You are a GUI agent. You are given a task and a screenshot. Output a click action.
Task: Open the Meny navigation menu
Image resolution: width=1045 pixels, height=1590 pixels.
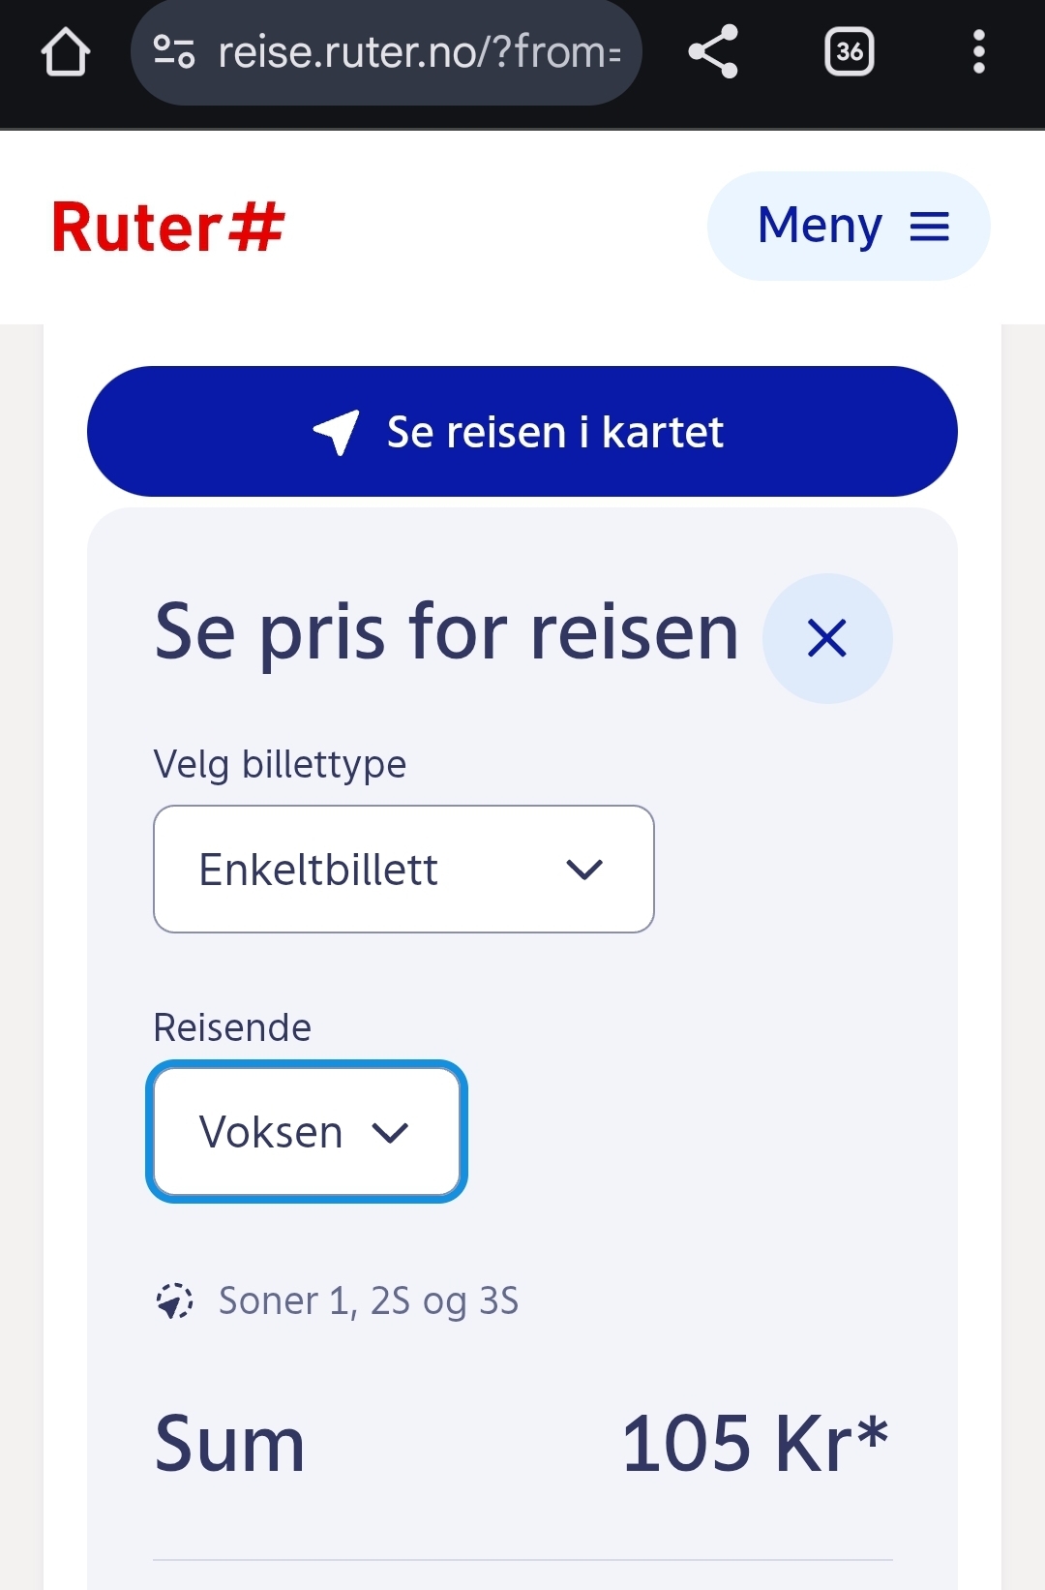coord(848,227)
